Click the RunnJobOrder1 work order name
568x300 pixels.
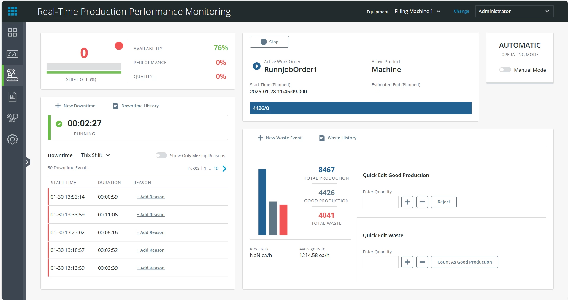click(291, 70)
